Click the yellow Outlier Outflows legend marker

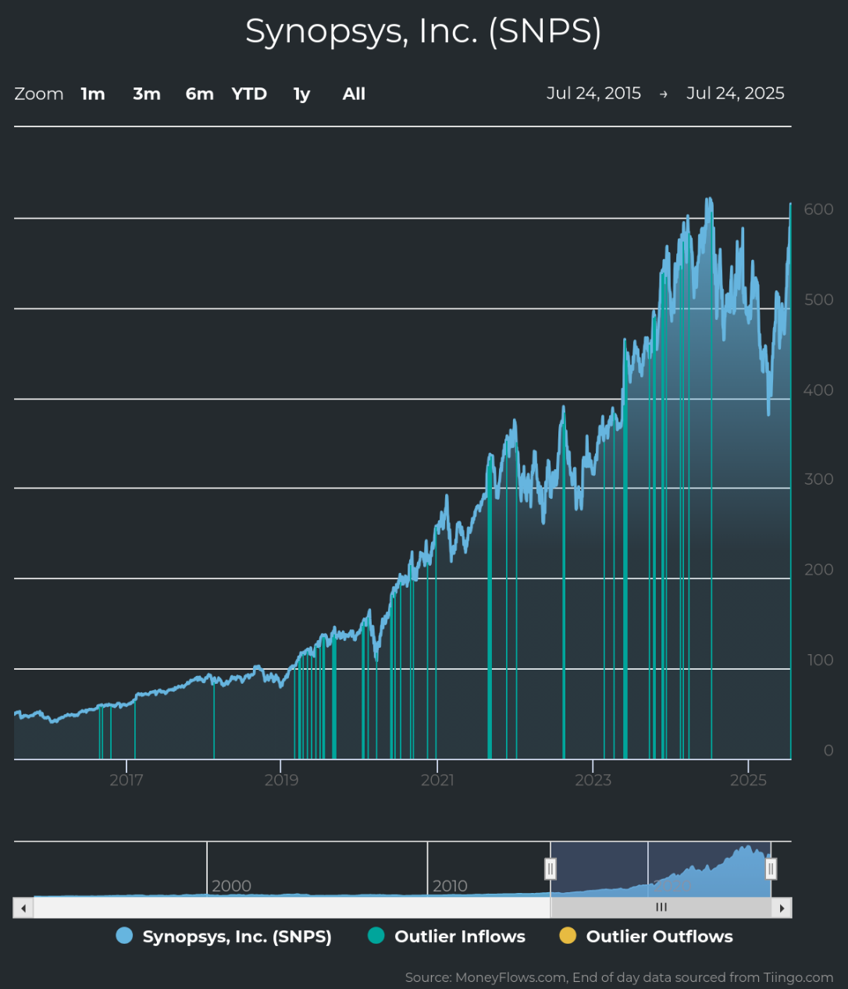(x=568, y=936)
